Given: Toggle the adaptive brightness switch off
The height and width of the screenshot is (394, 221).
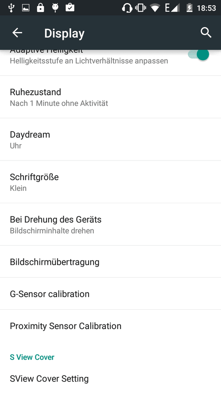Looking at the screenshot, I should pos(199,55).
